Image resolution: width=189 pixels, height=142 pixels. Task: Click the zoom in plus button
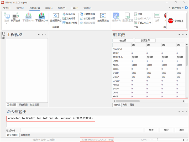(x=183, y=140)
